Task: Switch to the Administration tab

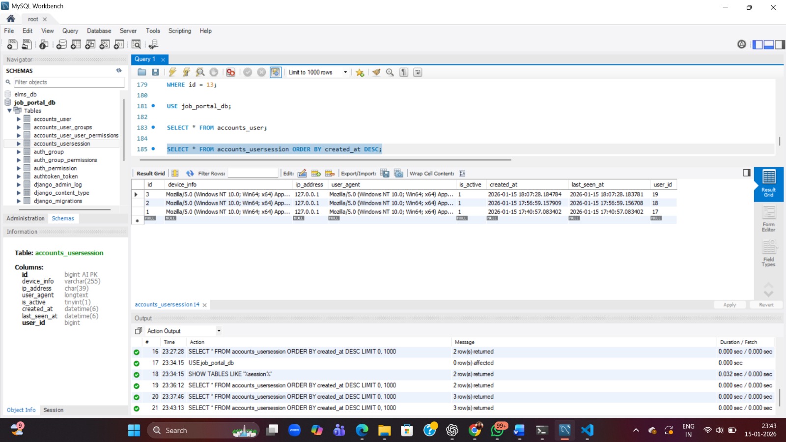Action: tap(26, 218)
